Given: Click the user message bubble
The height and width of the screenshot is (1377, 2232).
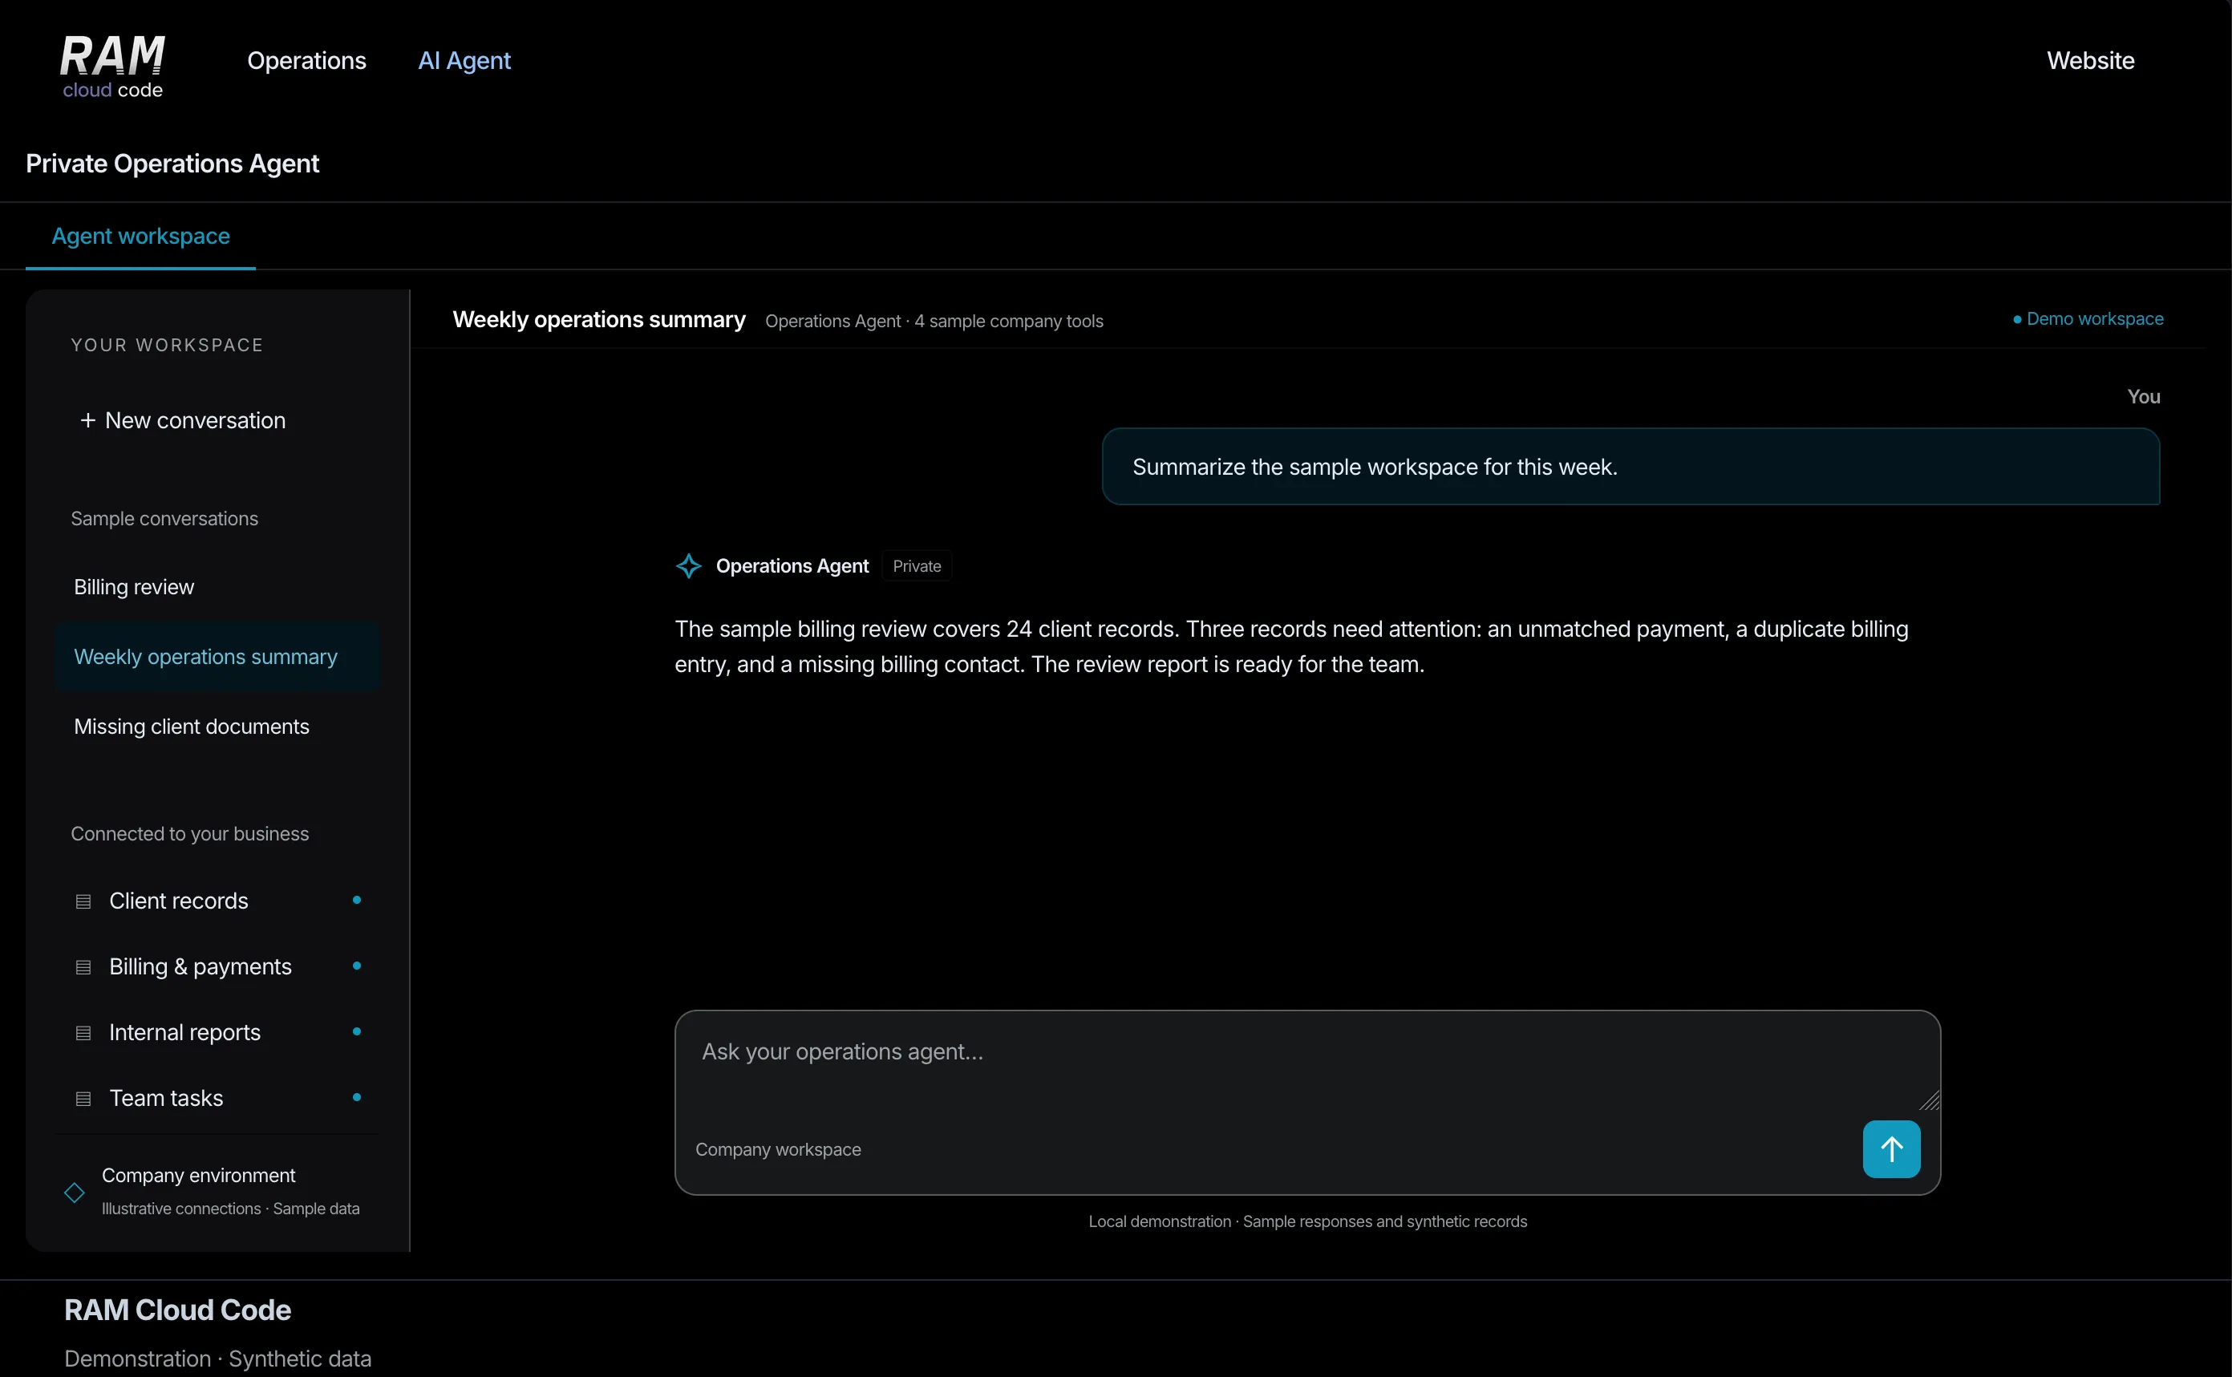Looking at the screenshot, I should 1630,466.
